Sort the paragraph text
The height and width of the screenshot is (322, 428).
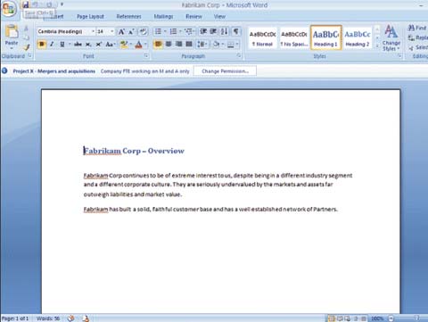tap(225, 31)
